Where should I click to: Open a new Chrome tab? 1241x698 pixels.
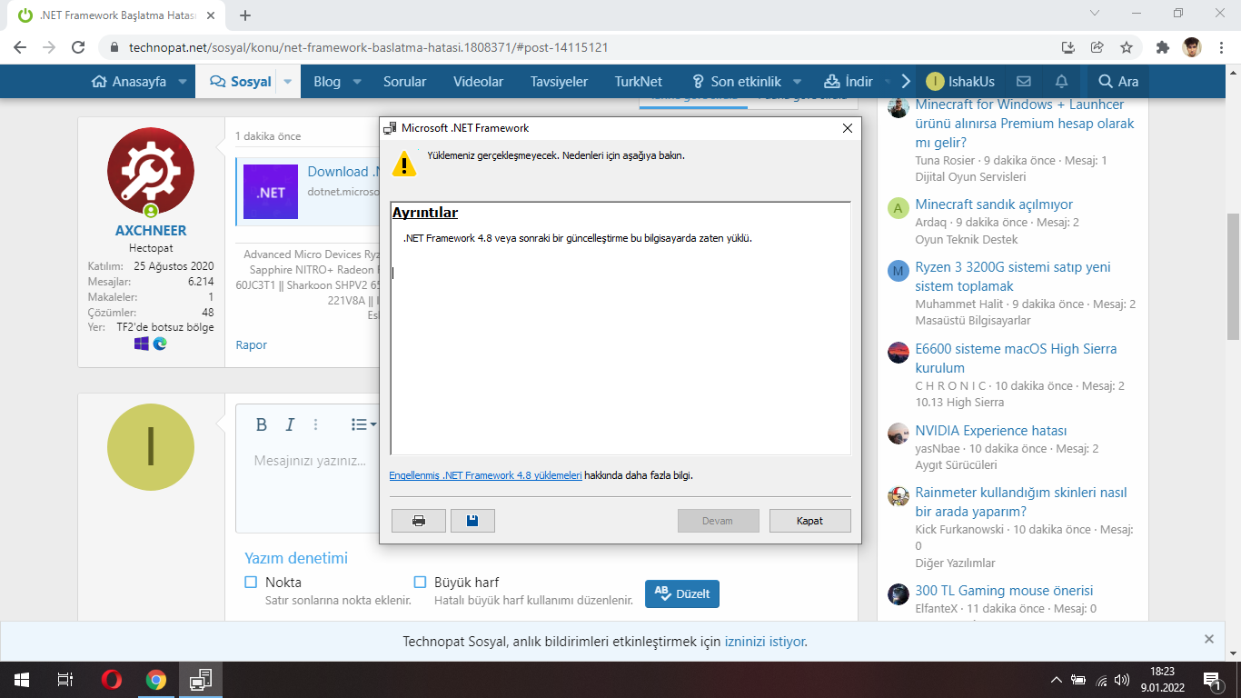(245, 15)
